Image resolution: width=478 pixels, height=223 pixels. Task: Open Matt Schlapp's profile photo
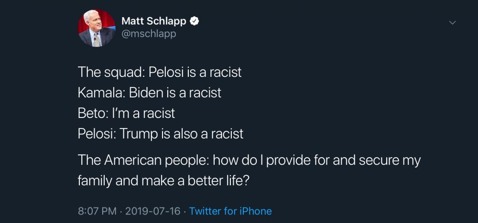(97, 28)
